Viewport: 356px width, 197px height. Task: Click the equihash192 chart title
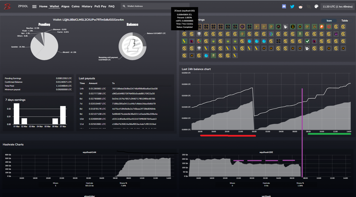pyautogui.click(x=266, y=152)
